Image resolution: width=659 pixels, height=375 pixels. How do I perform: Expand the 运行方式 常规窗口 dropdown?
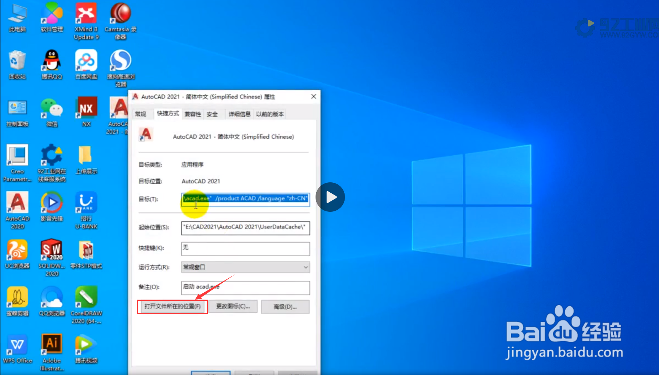coord(245,267)
